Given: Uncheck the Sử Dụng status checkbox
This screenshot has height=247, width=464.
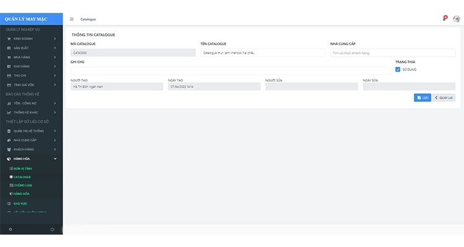Looking at the screenshot, I should tap(398, 70).
